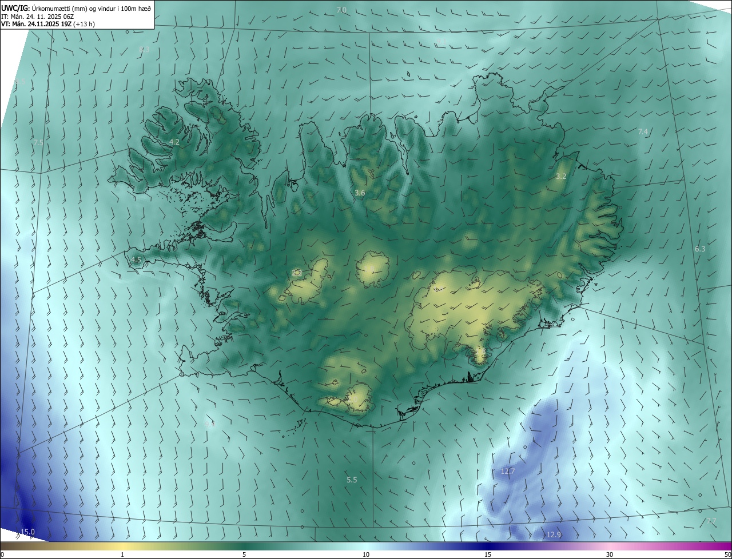
Task: Click the 3.6 value in north Iceland
Action: coord(360,193)
